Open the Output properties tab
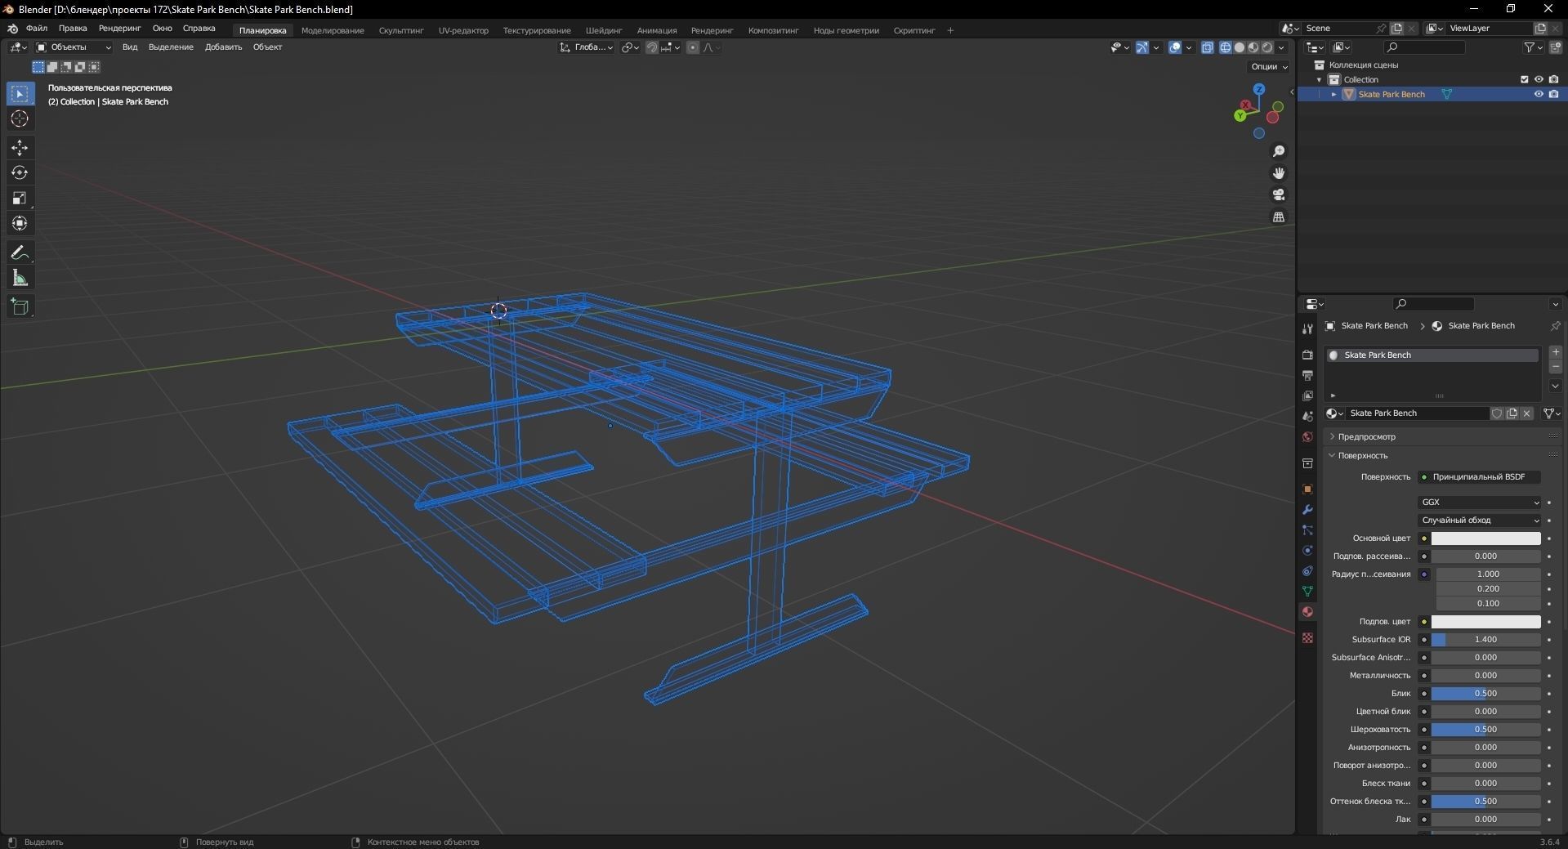Viewport: 1568px width, 849px height. tap(1307, 375)
